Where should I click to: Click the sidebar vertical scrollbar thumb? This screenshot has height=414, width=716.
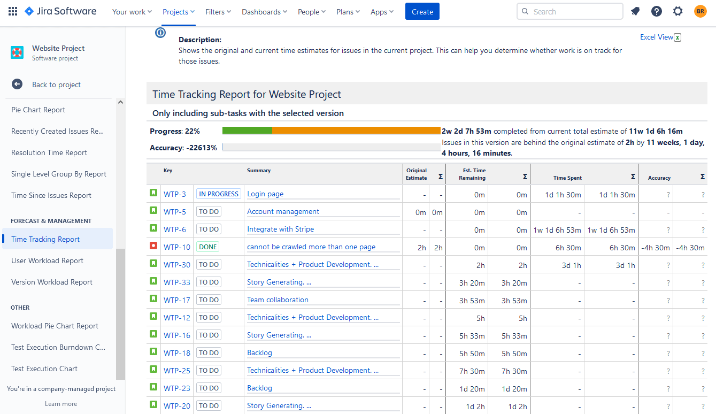[x=120, y=313]
